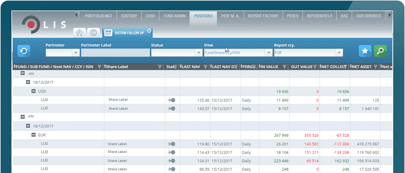Click the OLIS logo

(x=44, y=24)
